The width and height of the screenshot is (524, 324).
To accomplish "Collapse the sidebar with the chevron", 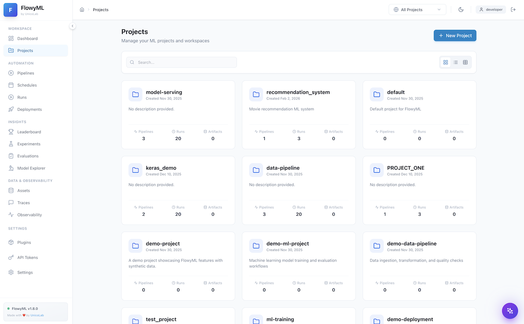I will click(x=72, y=26).
